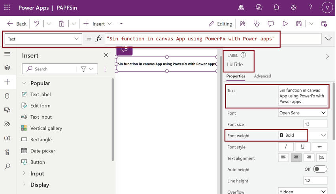Screen dimensions: 336x194
Task: Toggle italic font style
Action: [286, 146]
